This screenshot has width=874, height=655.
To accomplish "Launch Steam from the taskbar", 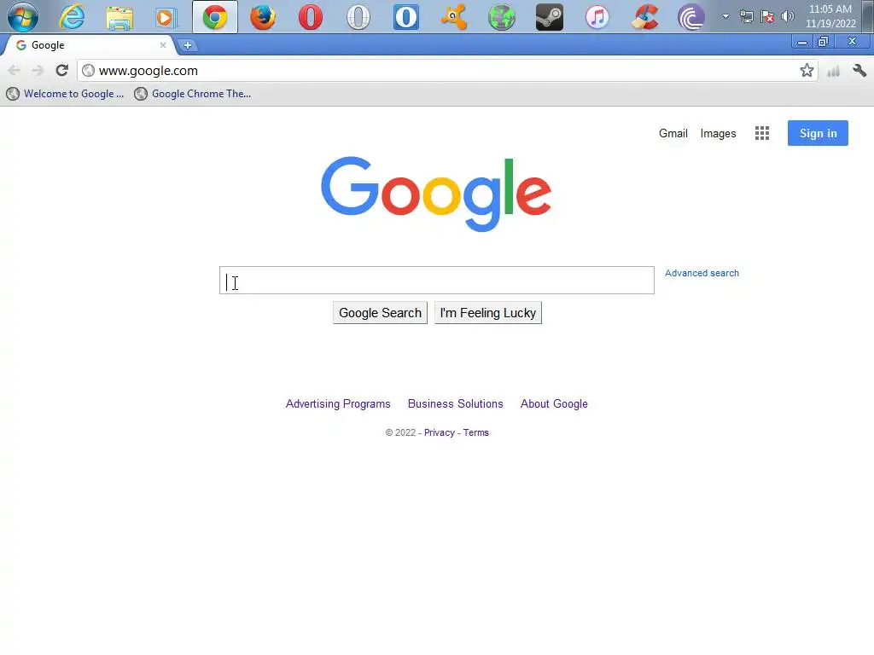I will [549, 17].
